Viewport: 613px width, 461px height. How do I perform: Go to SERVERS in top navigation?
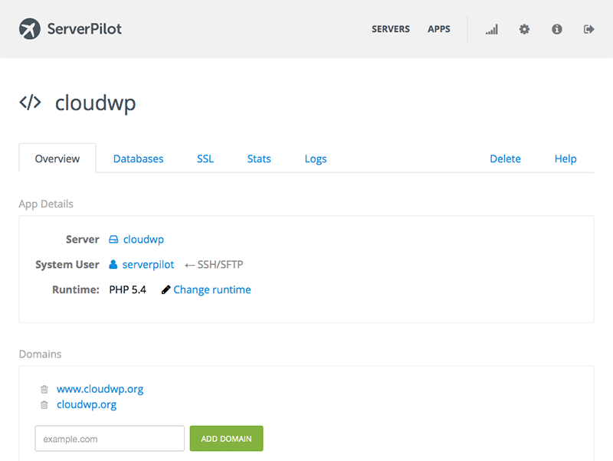point(391,29)
